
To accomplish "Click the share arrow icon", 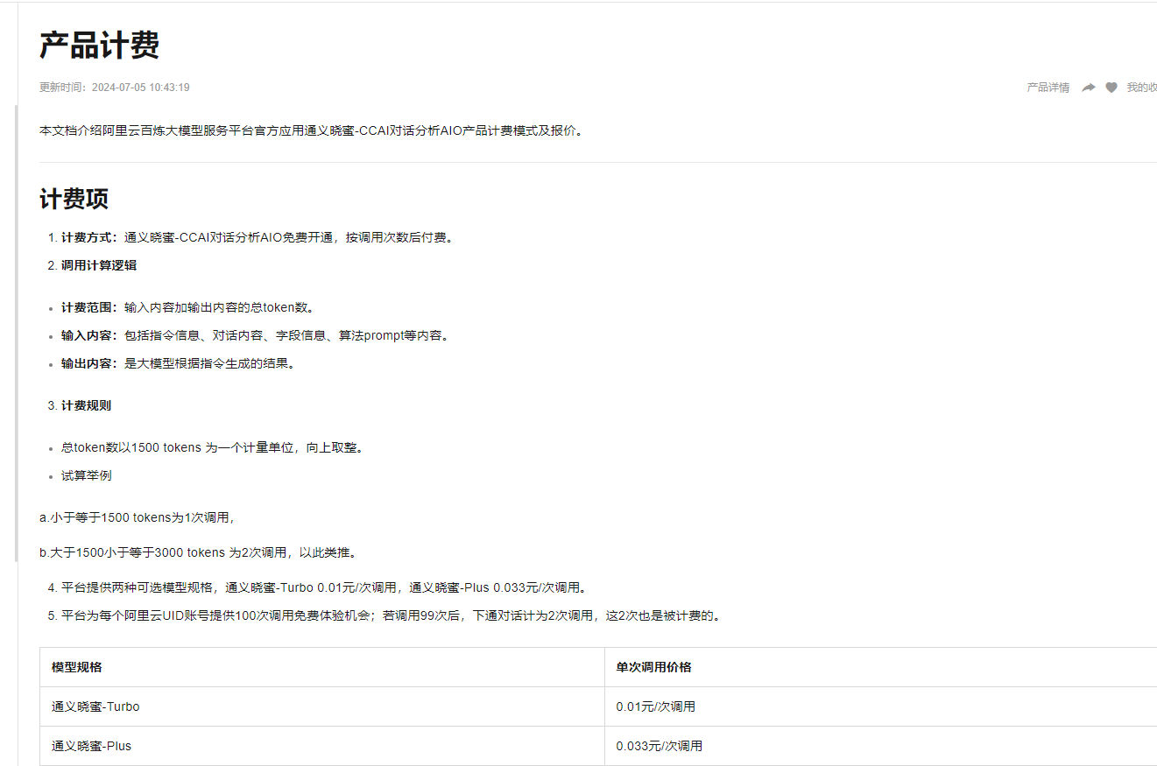I will coord(1089,88).
